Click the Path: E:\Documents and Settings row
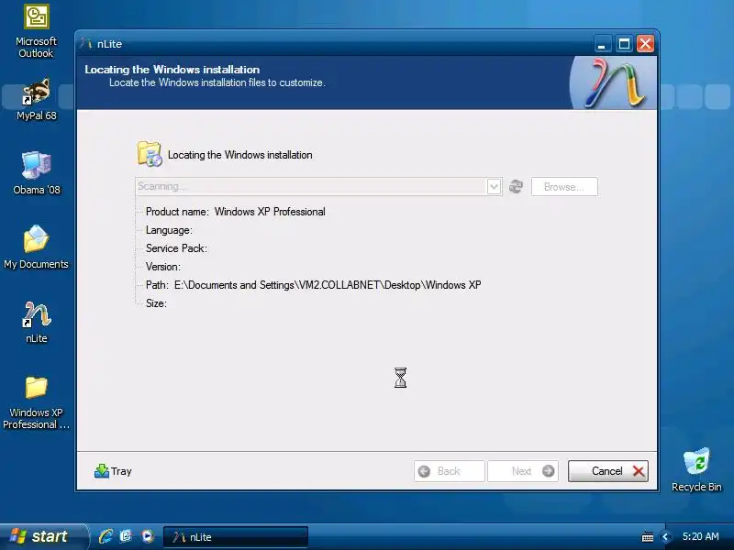 (313, 285)
